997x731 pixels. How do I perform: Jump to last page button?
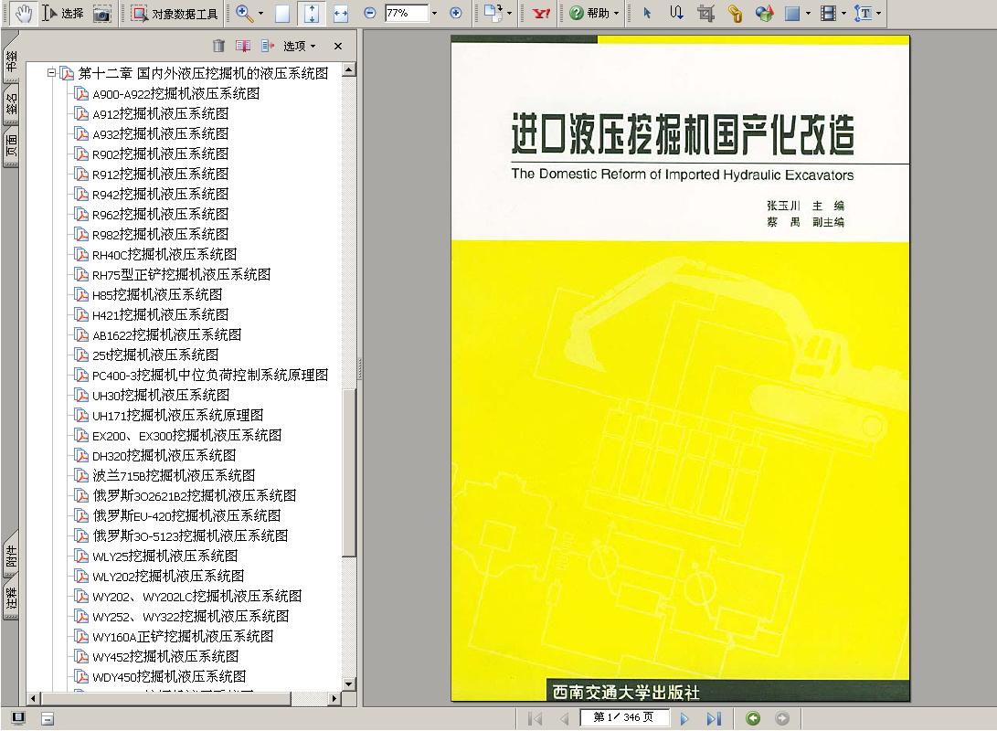click(x=714, y=718)
